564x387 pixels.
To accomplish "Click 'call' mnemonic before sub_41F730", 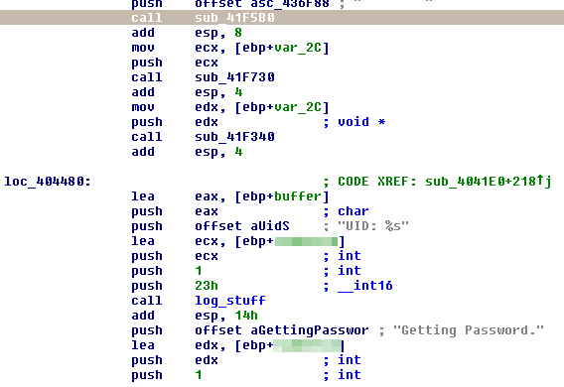I will [x=147, y=77].
